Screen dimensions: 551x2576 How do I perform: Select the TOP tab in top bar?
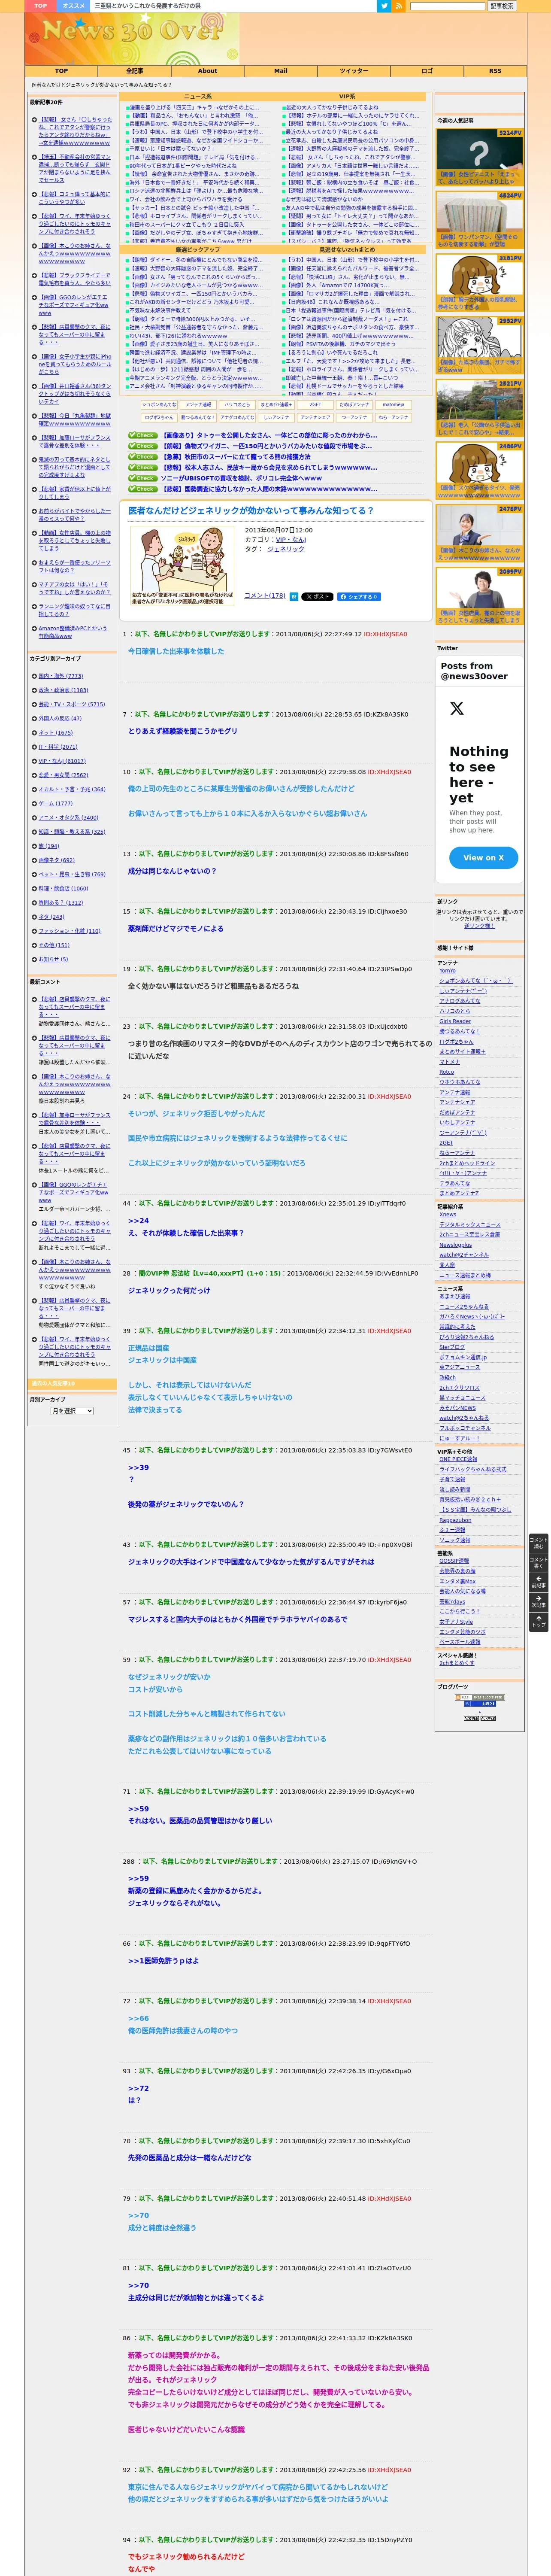40,6
